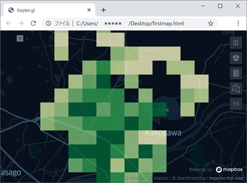Screen dimensions: 247x183
Task: Bookmark this page with star
Action: coord(211,23)
